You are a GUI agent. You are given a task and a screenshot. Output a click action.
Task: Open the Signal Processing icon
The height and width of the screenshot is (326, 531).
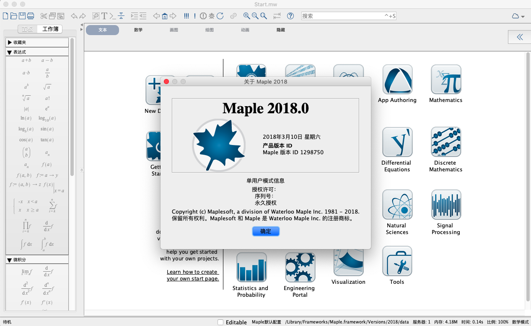[x=446, y=205]
